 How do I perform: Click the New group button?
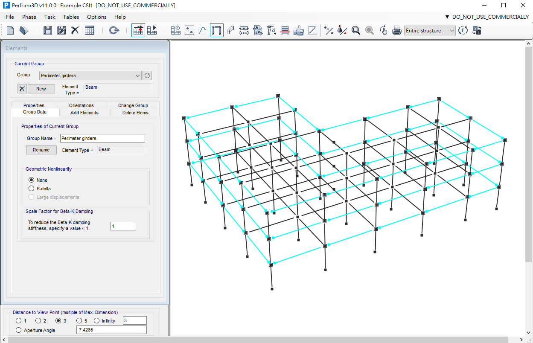point(41,89)
